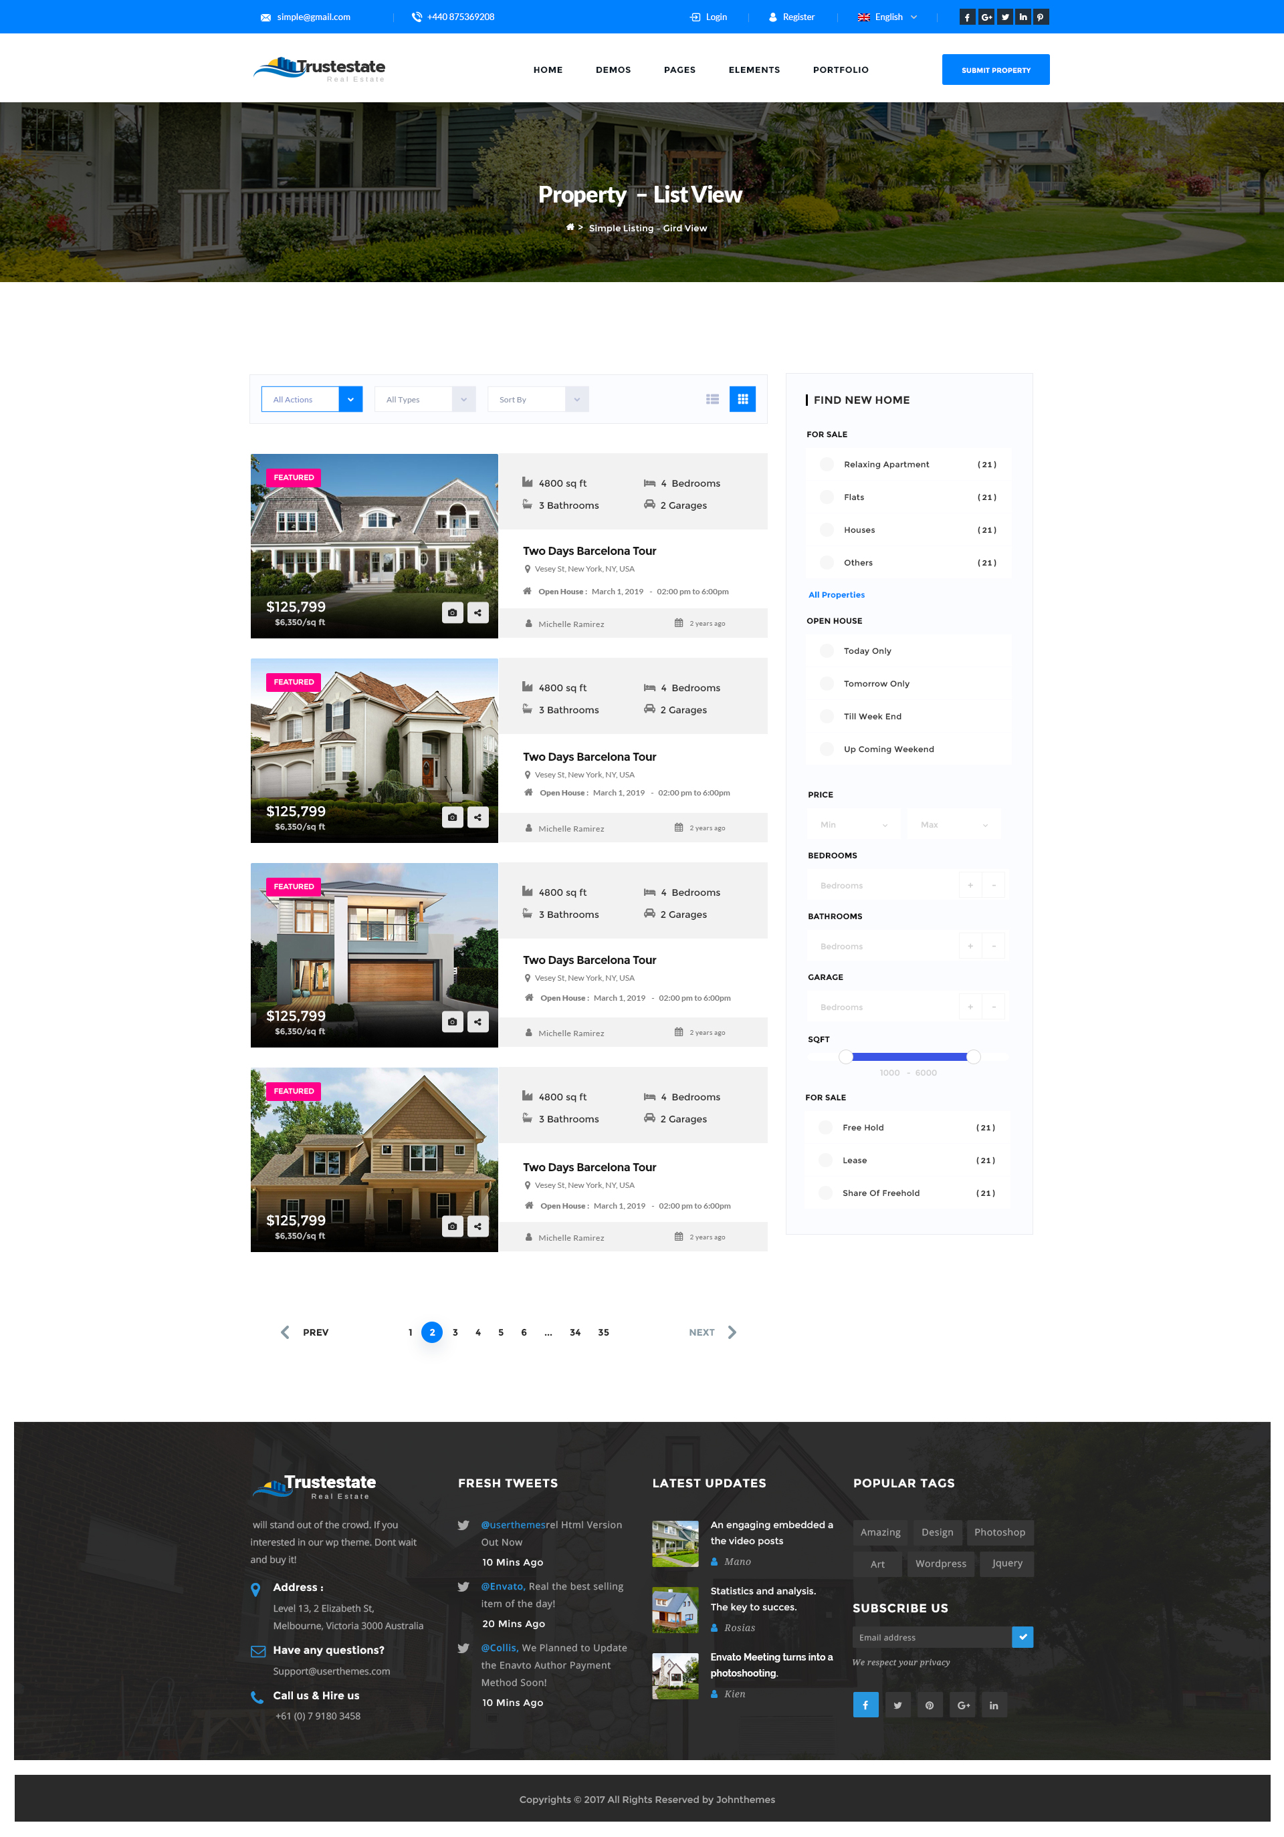Switch to list view icon
This screenshot has width=1284, height=1837.
712,399
